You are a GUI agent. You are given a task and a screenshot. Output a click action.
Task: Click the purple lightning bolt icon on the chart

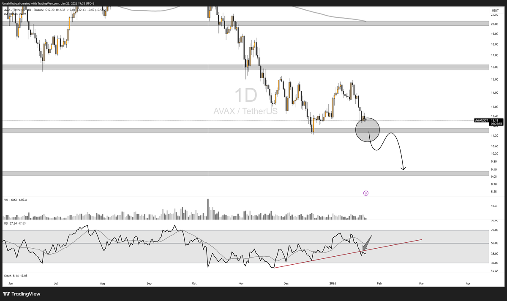pyautogui.click(x=366, y=193)
